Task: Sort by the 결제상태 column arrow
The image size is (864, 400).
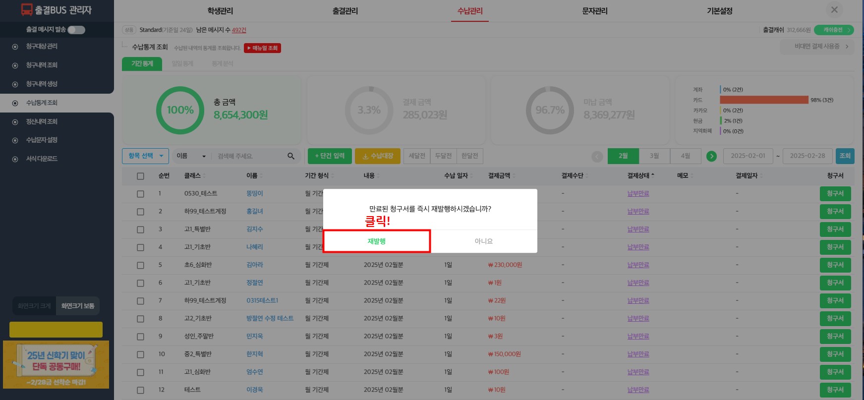Action: click(x=653, y=175)
